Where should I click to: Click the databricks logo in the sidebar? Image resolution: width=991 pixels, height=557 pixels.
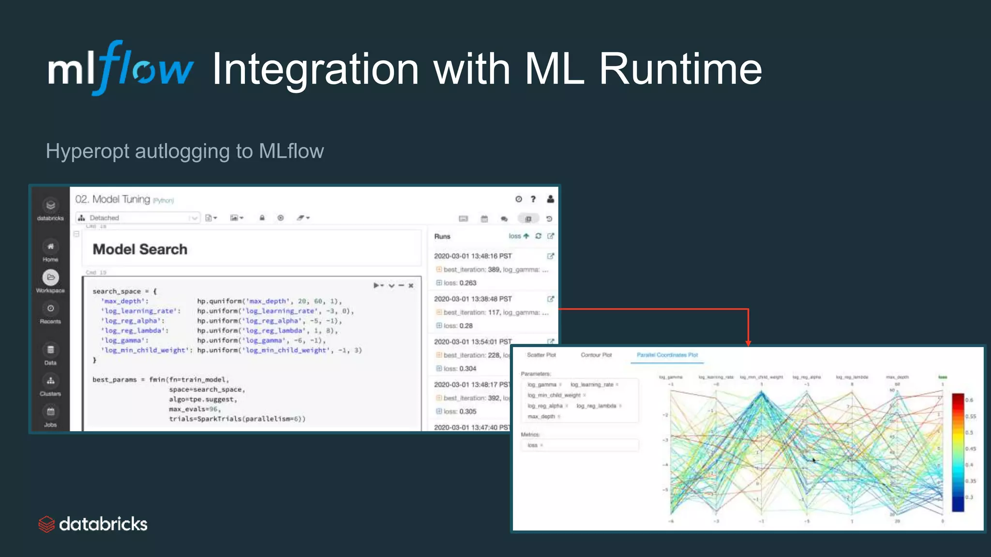coord(50,209)
